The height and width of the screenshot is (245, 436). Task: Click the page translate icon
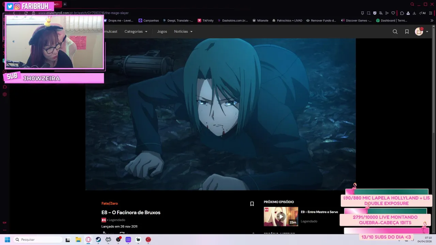click(381, 13)
